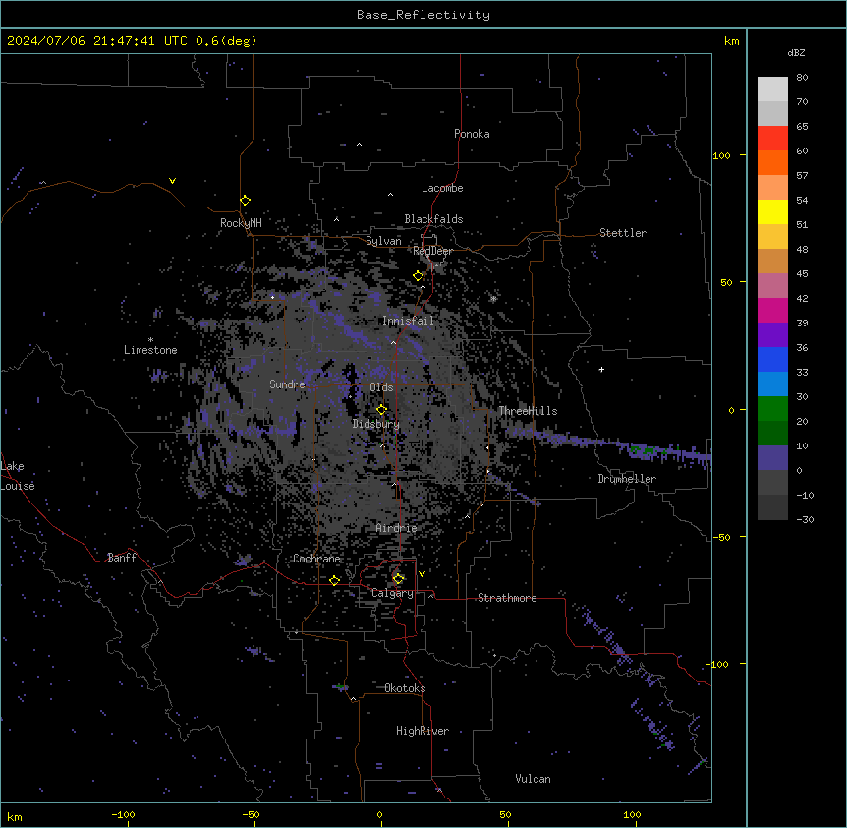
Task: Click the timestamp 2024/07/06 21:47:41 UTC
Action: [x=96, y=41]
